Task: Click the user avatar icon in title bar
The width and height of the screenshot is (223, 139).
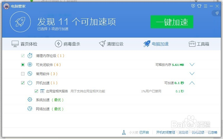Action: coord(7,6)
